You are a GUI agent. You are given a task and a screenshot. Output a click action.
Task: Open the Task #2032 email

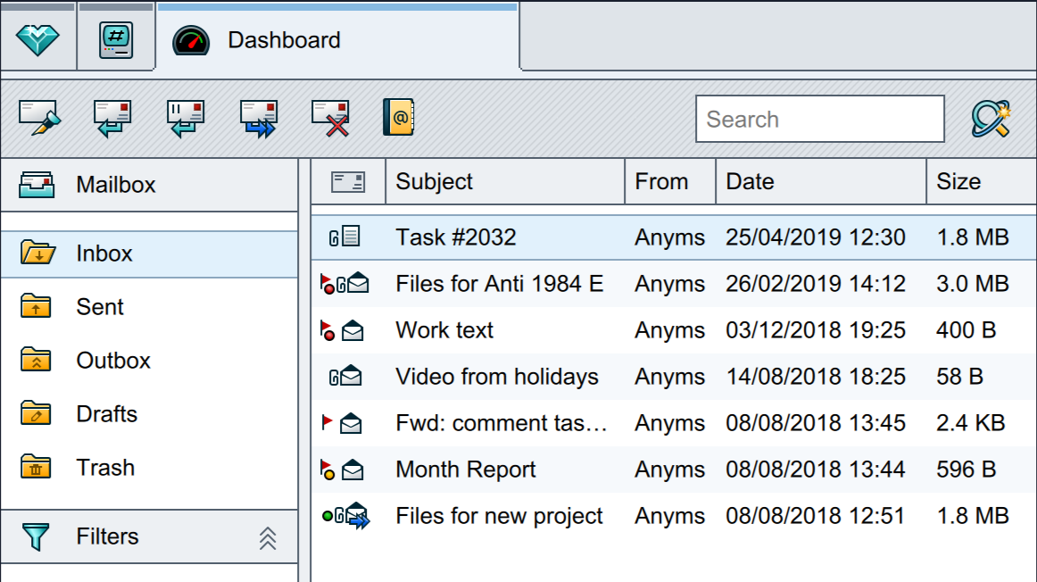point(456,237)
